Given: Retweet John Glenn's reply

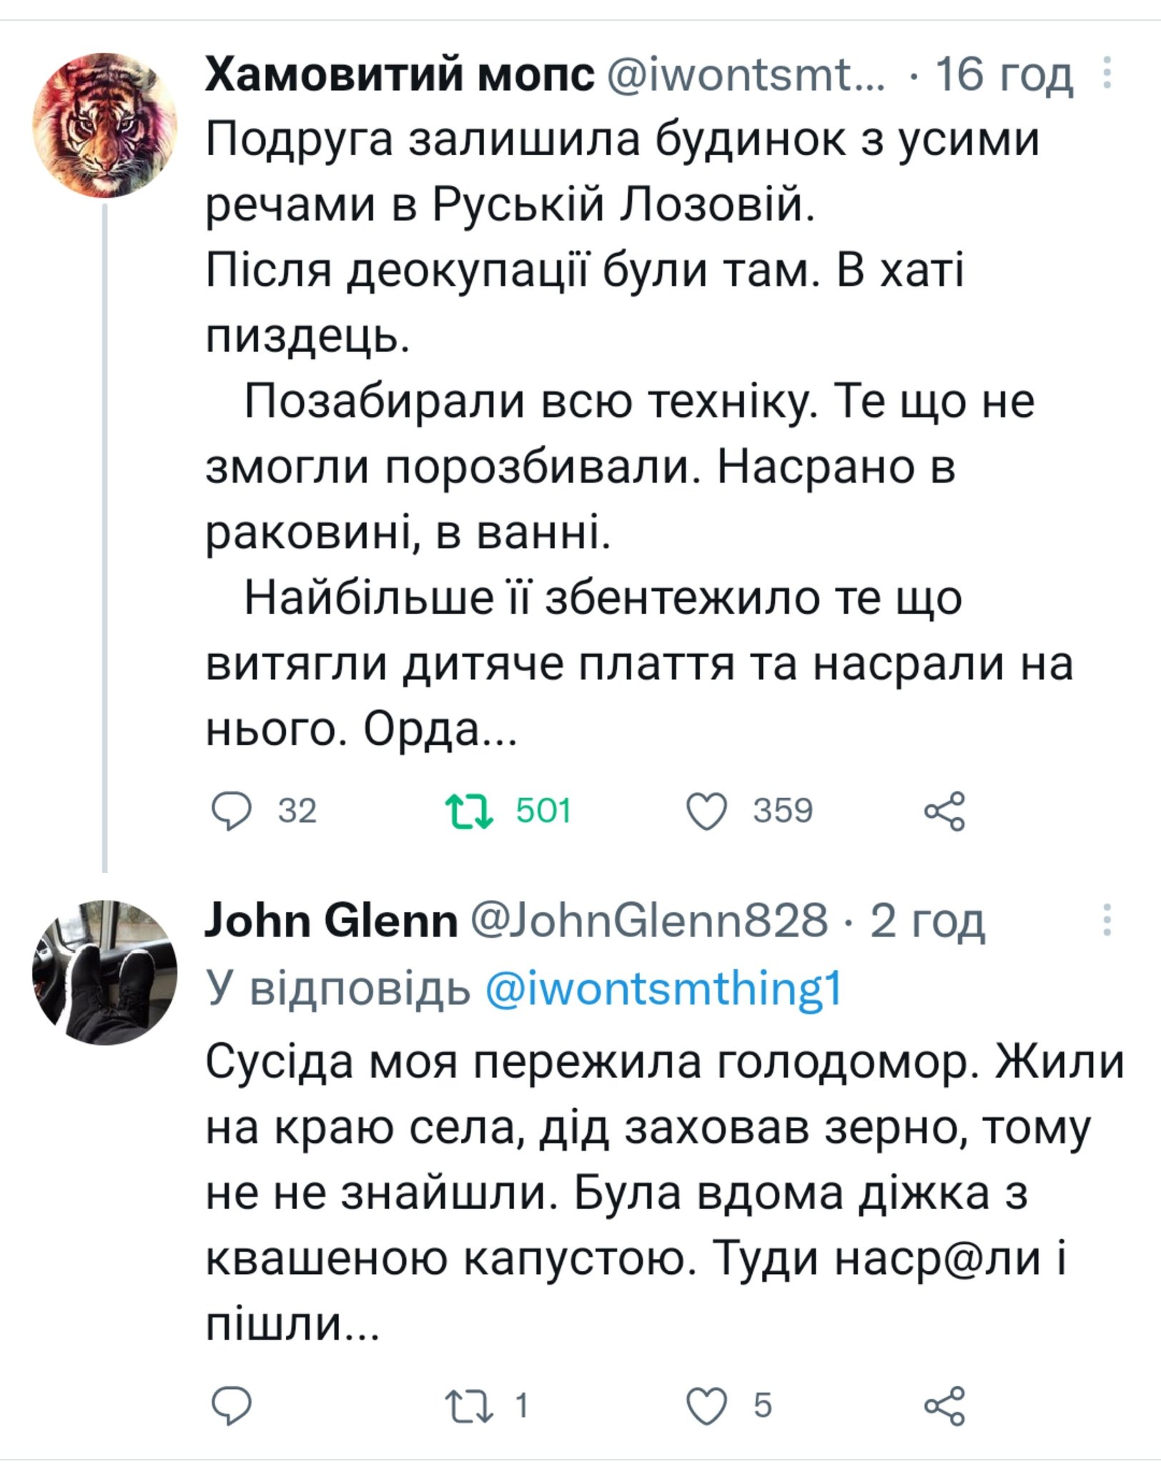Looking at the screenshot, I should [468, 1405].
